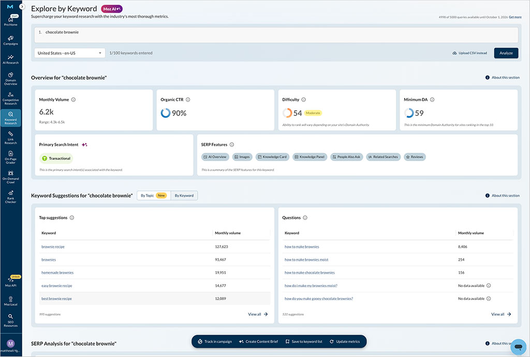
Task: Click the Organic CTR 90% donut gauge
Action: [x=165, y=113]
